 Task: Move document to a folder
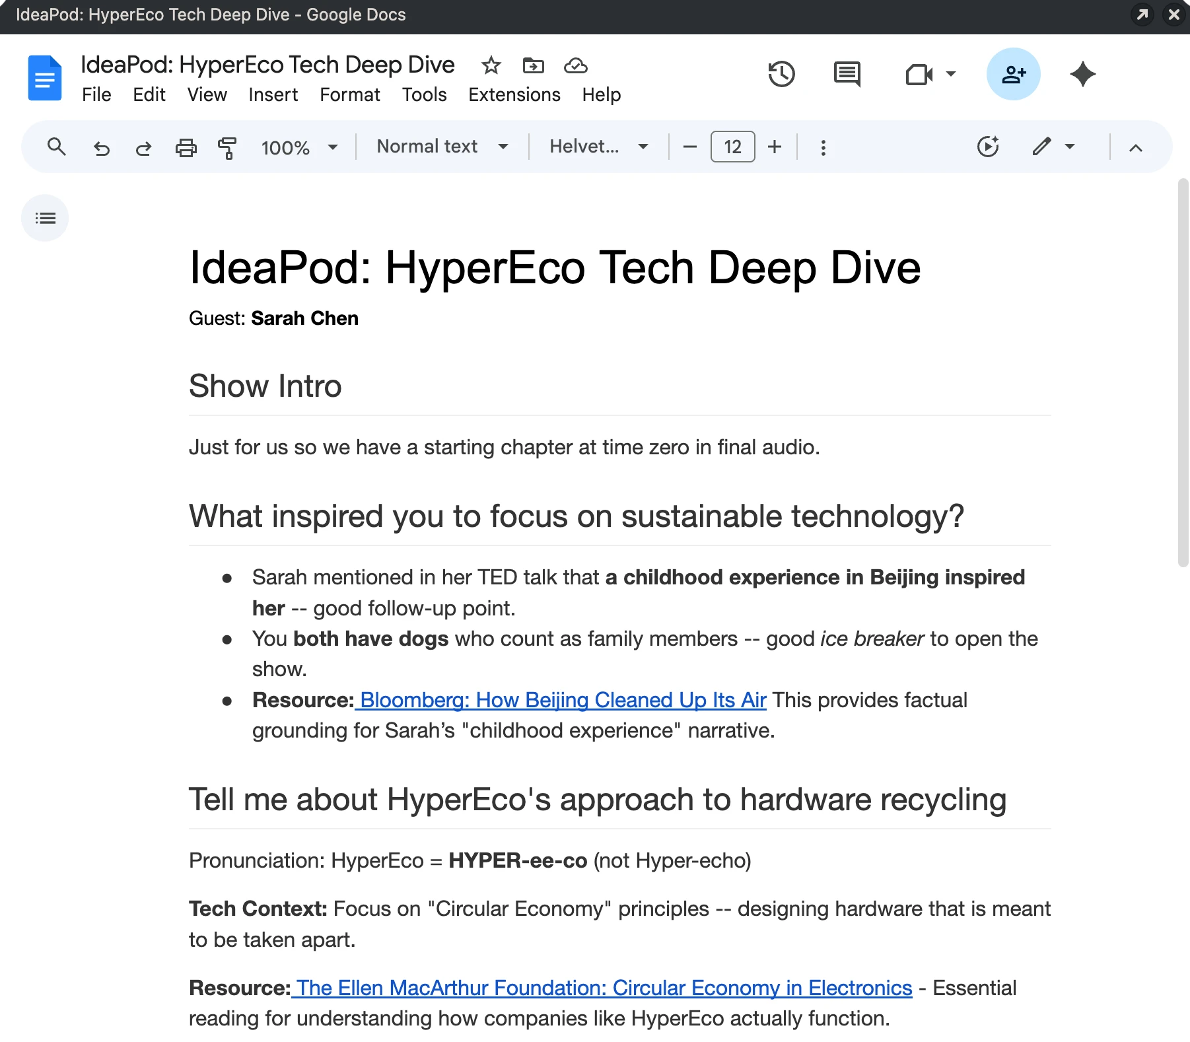click(x=533, y=65)
